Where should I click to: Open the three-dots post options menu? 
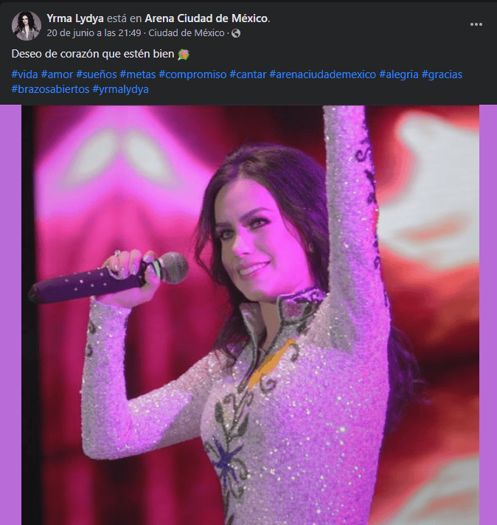coord(476,24)
